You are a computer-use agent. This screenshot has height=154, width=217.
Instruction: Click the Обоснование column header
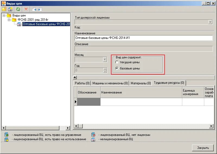tap(89, 92)
